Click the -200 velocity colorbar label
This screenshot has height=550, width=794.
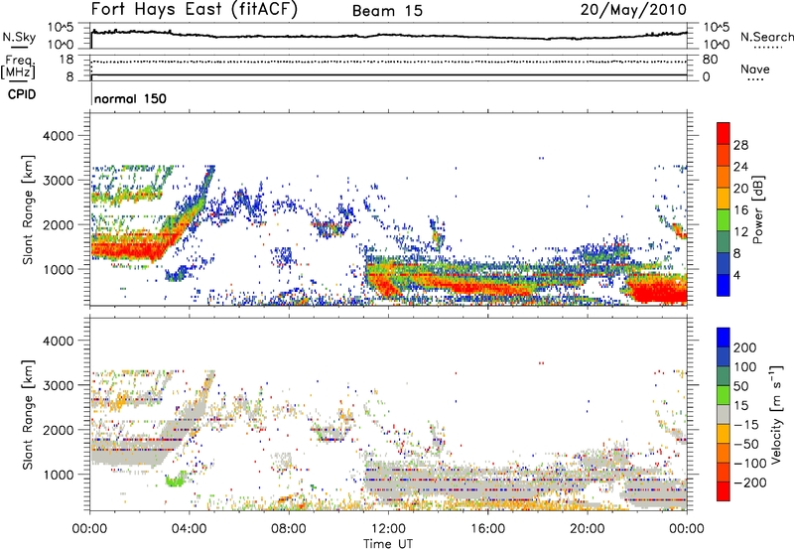pos(750,482)
